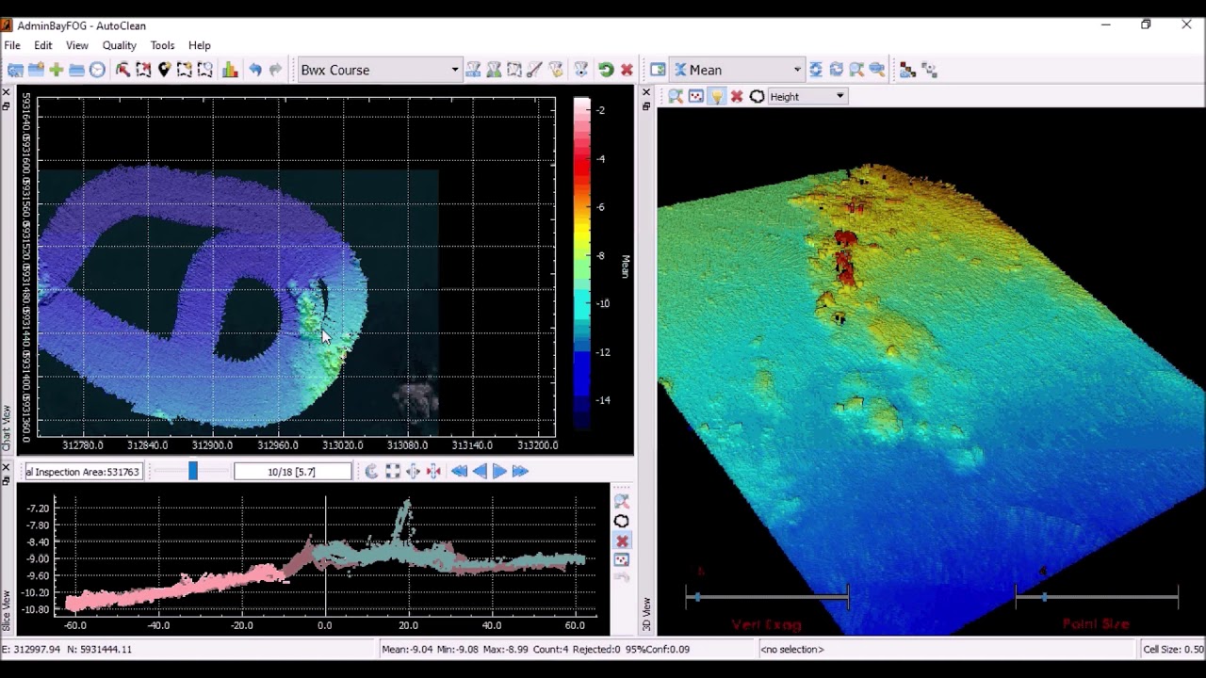Select the lasso tool in 3D view toolbar
1206x678 pixels.
point(757,96)
